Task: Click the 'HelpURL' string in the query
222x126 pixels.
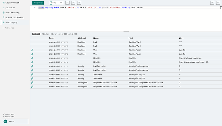Action: pyautogui.click(x=71, y=7)
